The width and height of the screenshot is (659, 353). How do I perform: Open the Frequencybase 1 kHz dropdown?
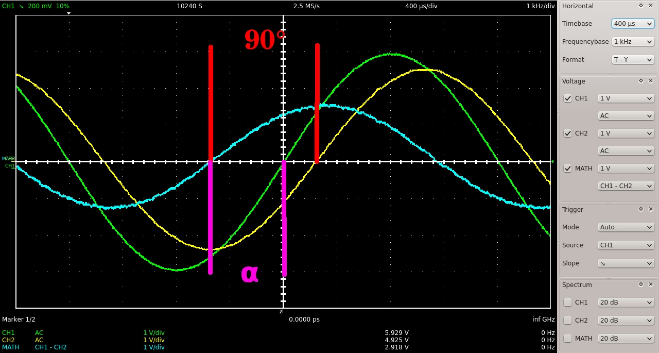(633, 42)
